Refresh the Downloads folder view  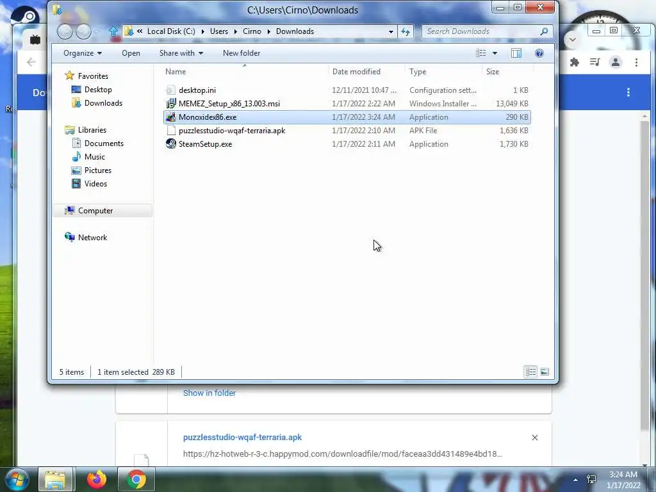pos(406,31)
